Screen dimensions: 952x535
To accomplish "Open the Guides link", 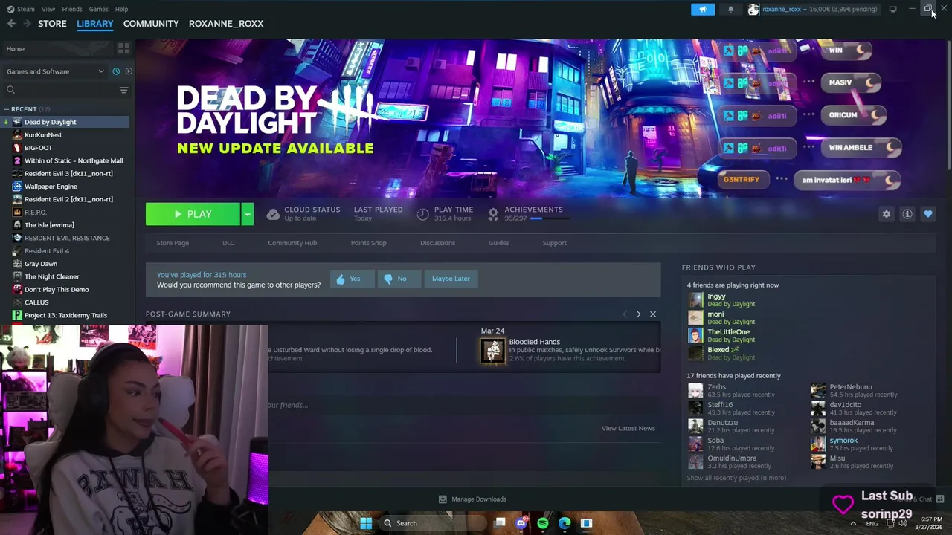I will click(x=499, y=243).
